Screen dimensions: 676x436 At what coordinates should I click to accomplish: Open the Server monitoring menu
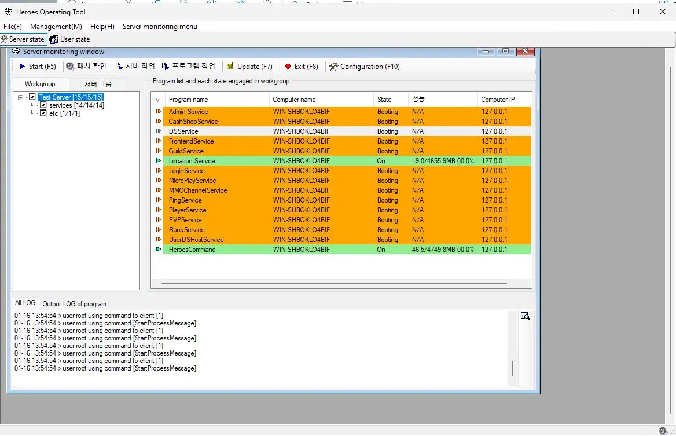pyautogui.click(x=160, y=26)
